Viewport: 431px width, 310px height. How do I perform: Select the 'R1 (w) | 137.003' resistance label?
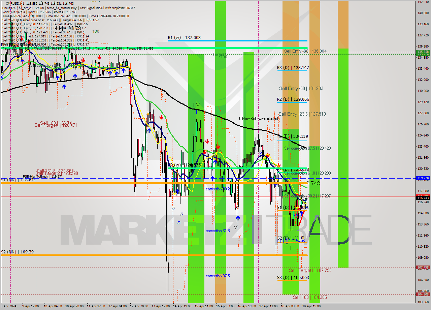point(184,38)
